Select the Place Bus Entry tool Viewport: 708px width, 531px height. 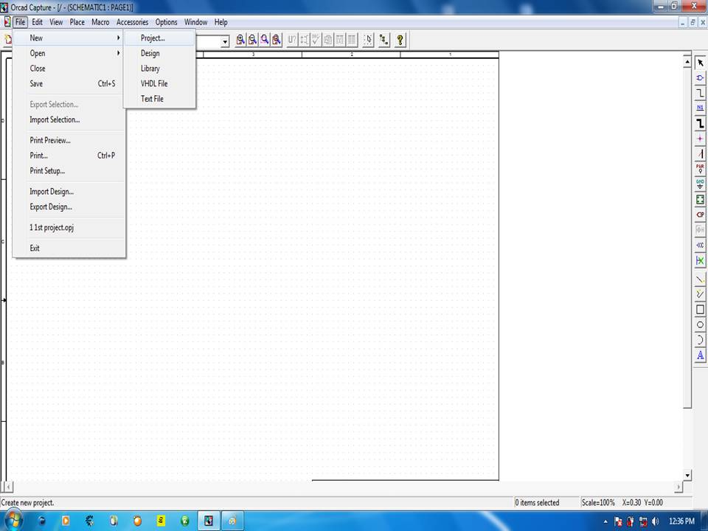pos(700,154)
